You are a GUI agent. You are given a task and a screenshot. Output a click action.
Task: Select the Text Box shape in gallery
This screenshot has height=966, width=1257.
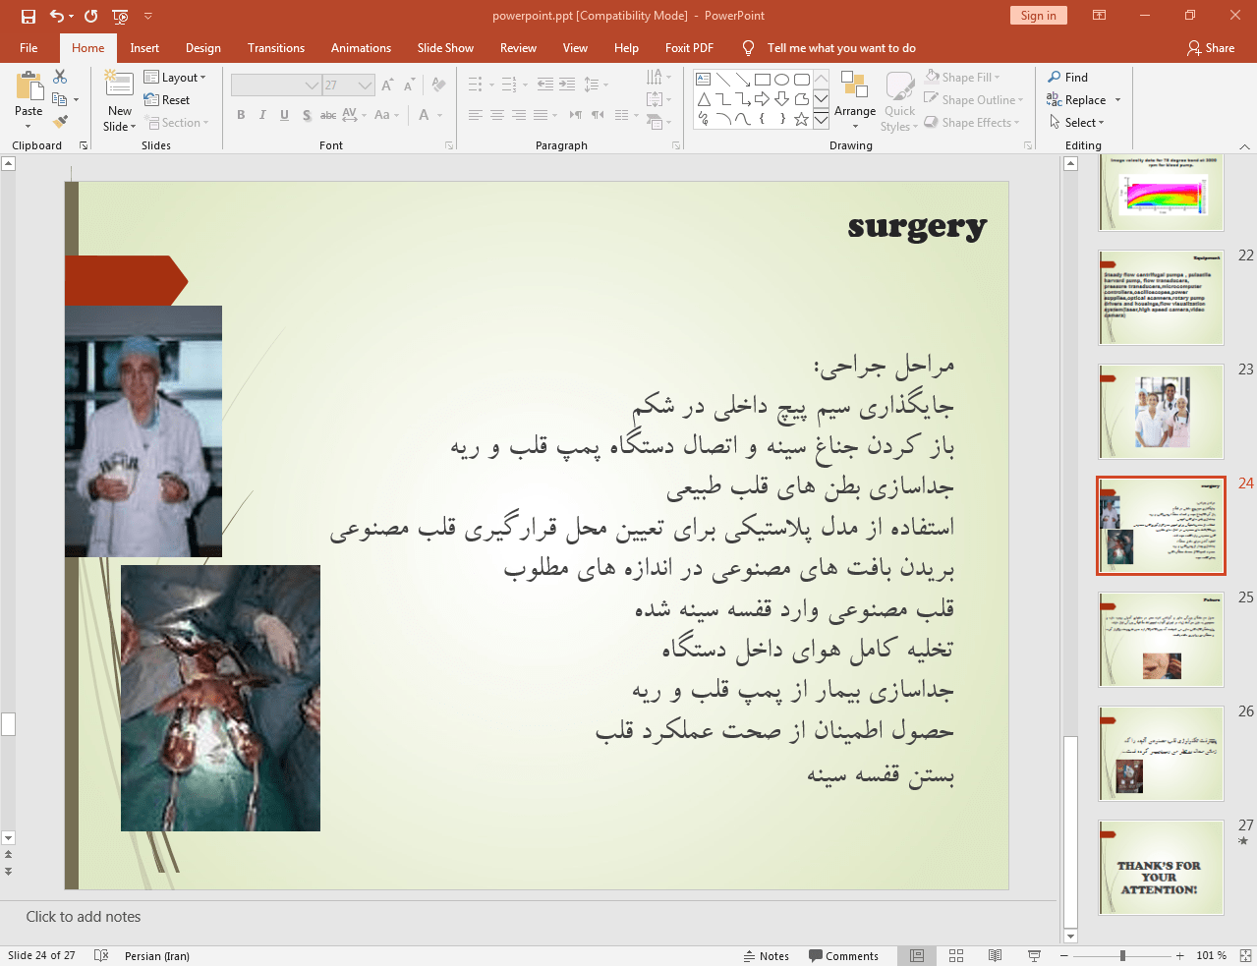coord(703,80)
